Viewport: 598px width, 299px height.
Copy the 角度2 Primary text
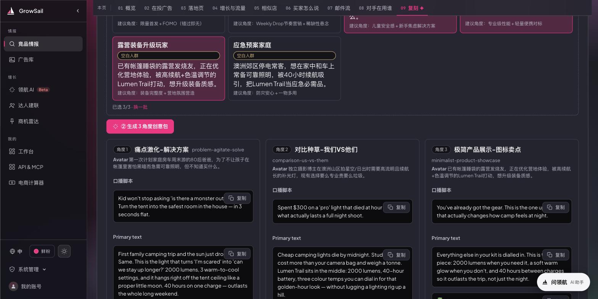(x=396, y=255)
